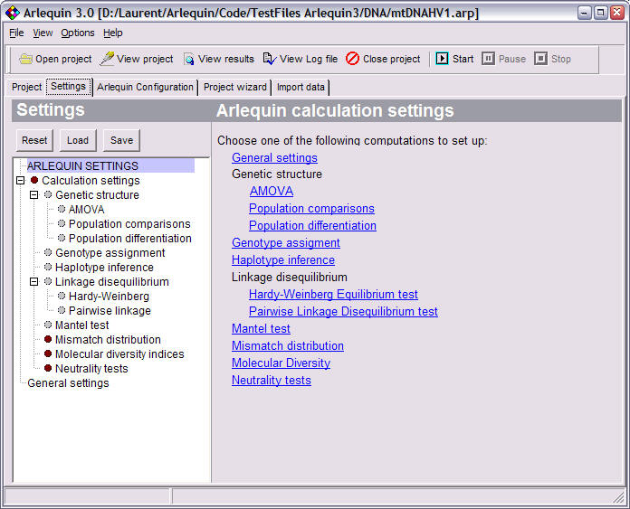Screen dimensions: 630x509
Task: Toggle the Hardy-Weinberg status dot
Action: coord(62,296)
